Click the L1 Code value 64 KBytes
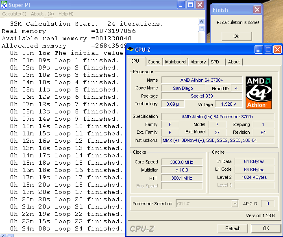This screenshot has width=283, height=237. pos(254,170)
